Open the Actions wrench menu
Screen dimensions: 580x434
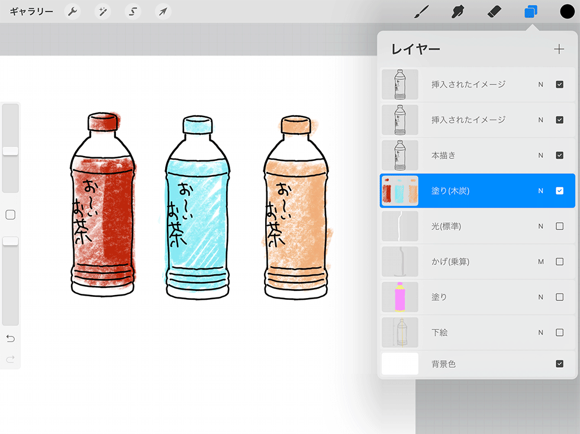(72, 11)
